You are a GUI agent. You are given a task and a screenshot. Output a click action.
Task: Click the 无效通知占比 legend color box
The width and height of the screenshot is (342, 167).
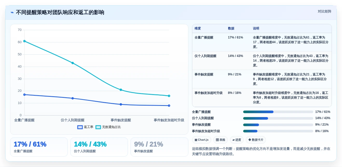click(x=98, y=127)
